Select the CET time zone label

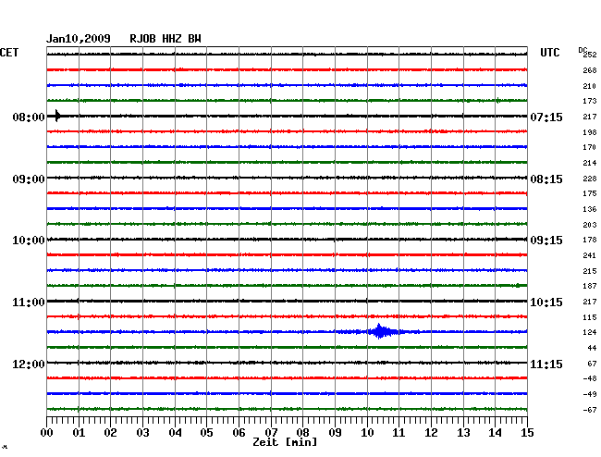point(9,53)
